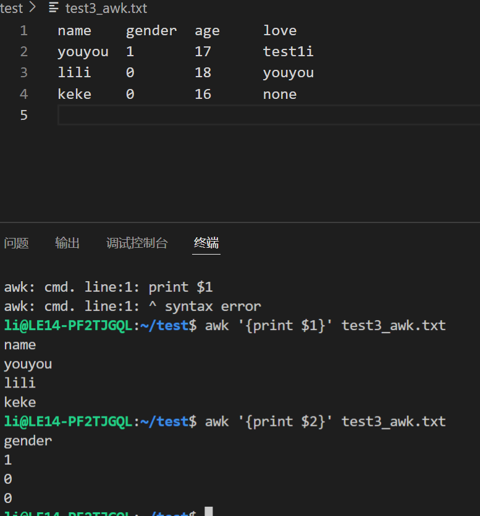This screenshot has width=480, height=516.
Task: Click the breadcrumb chevron after test
Action: [33, 9]
